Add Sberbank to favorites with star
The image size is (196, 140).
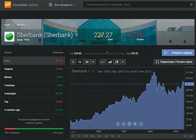coord(77,35)
